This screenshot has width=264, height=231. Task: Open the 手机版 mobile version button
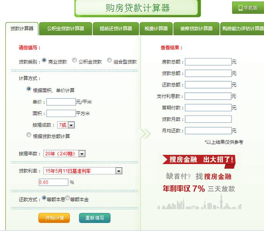click(248, 8)
